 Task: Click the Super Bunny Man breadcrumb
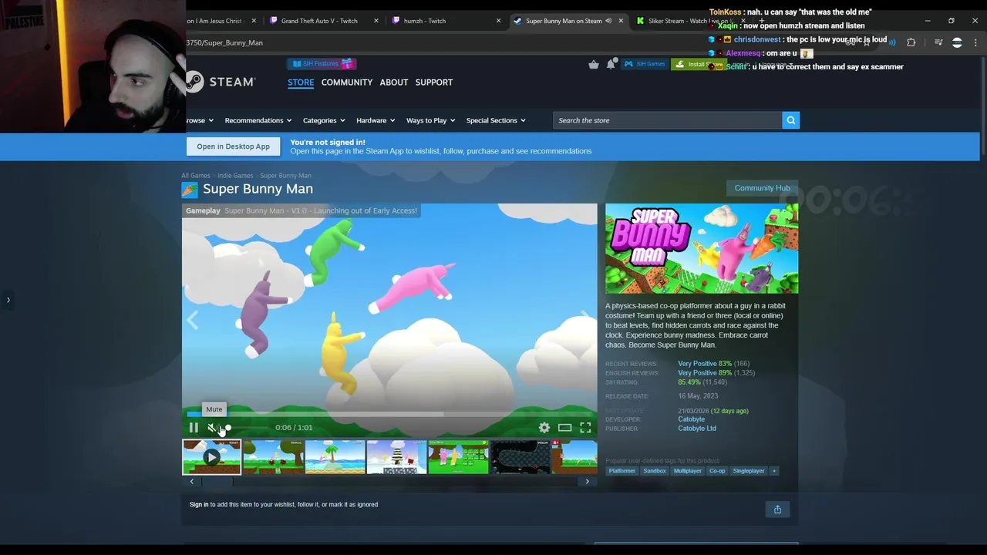tap(285, 176)
